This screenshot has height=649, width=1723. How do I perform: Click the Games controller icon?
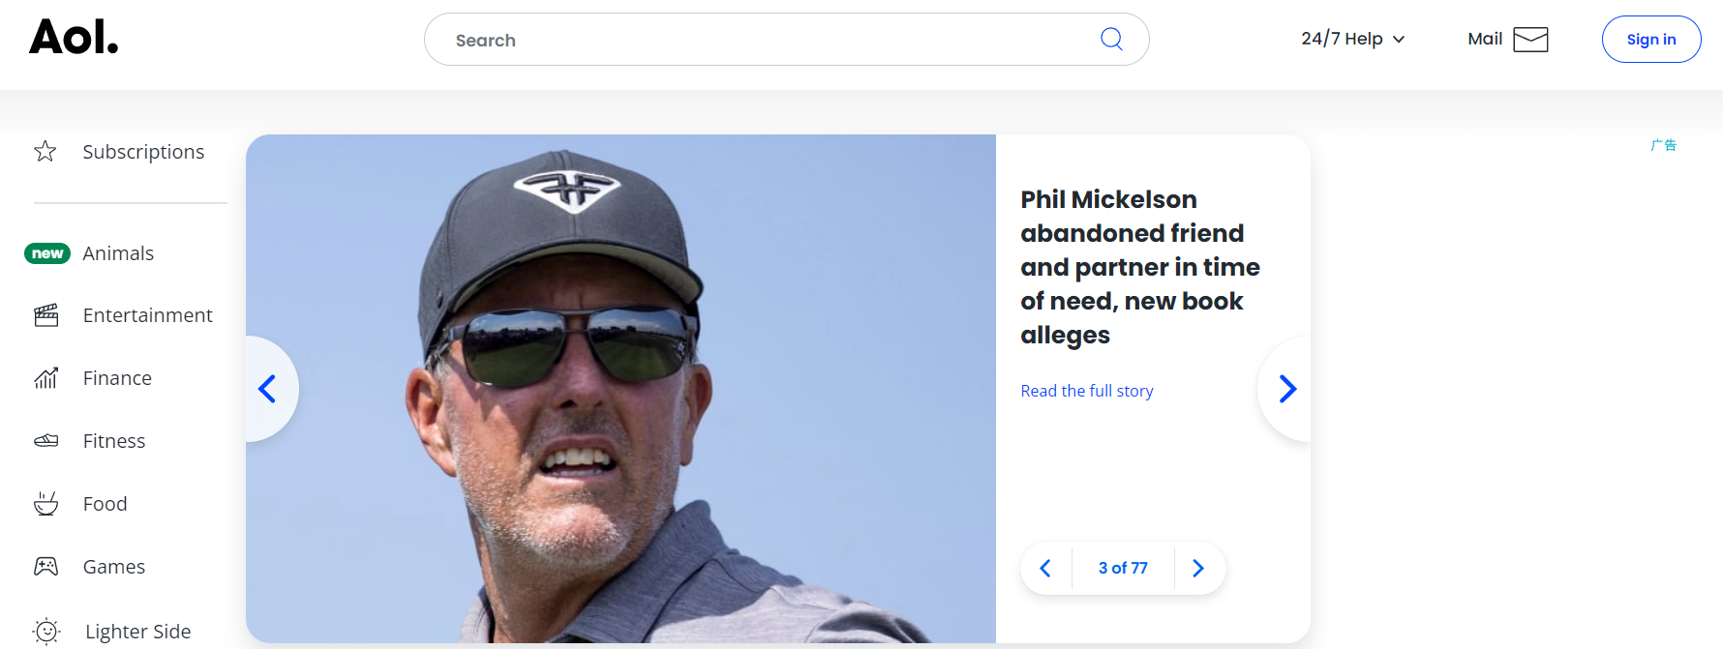pos(46,567)
